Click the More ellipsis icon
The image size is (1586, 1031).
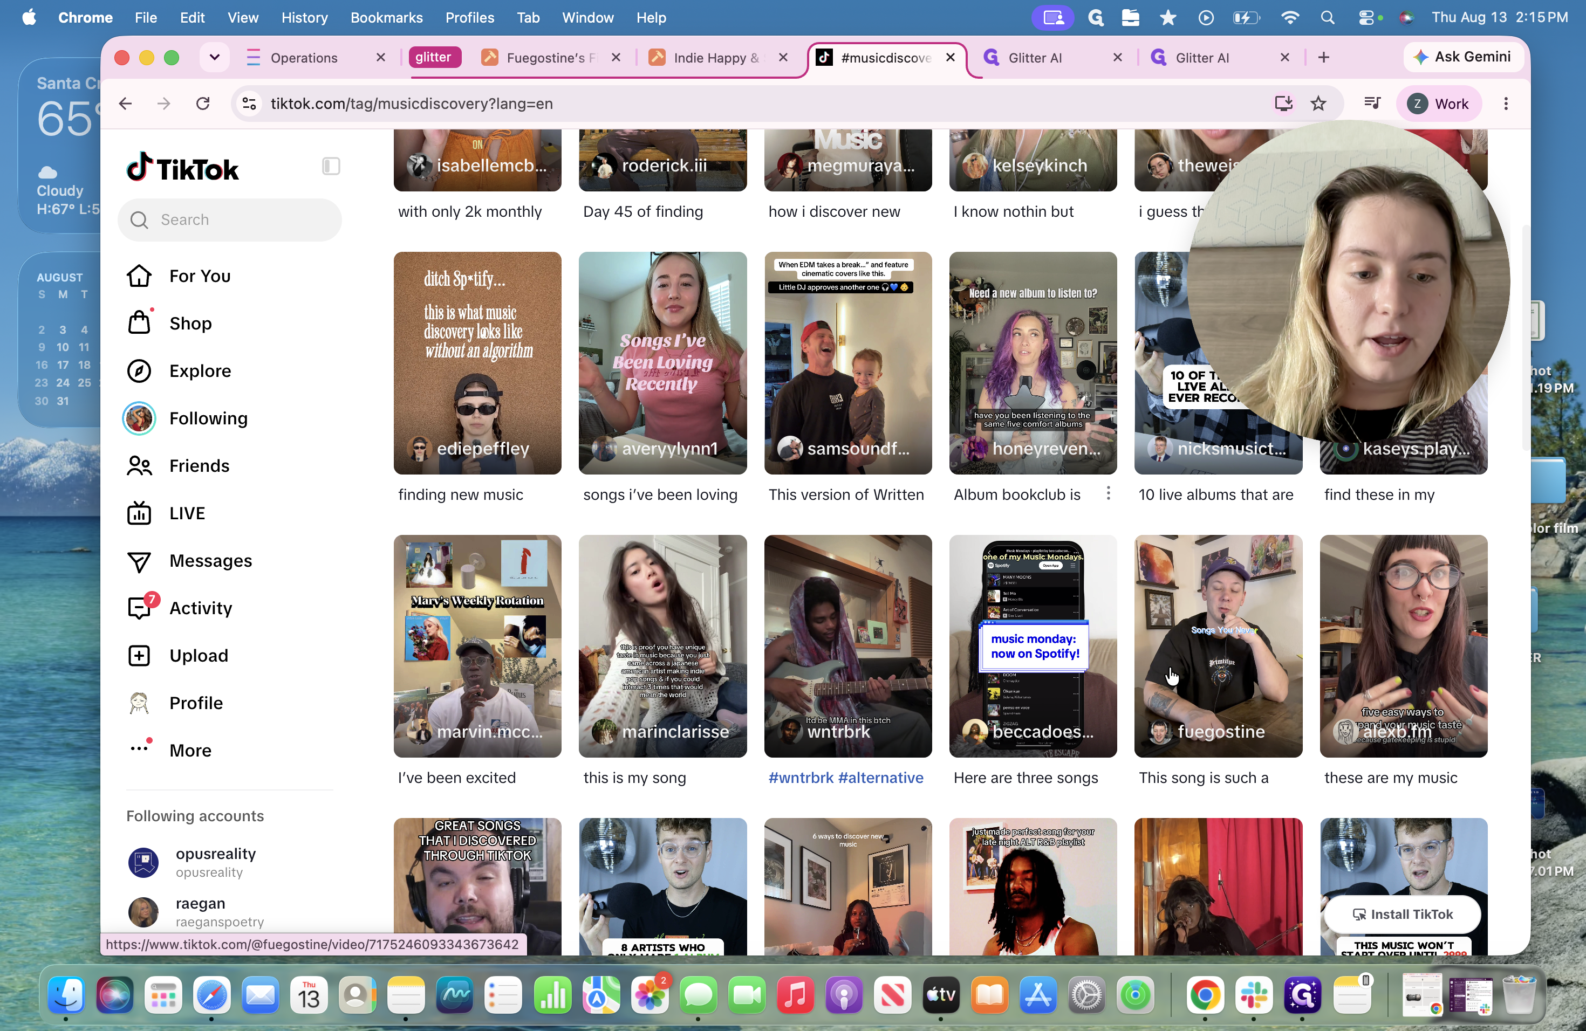[x=139, y=748]
